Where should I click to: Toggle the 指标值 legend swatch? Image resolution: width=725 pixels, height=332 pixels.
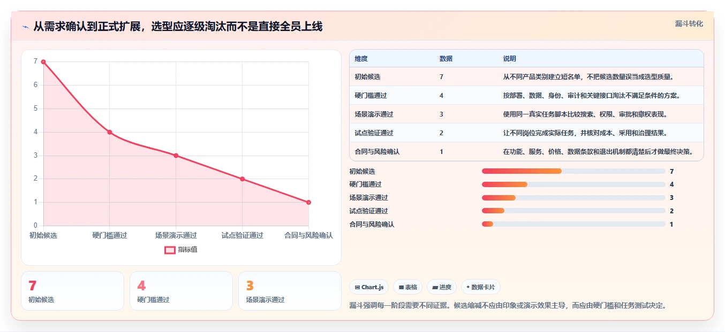click(x=170, y=250)
